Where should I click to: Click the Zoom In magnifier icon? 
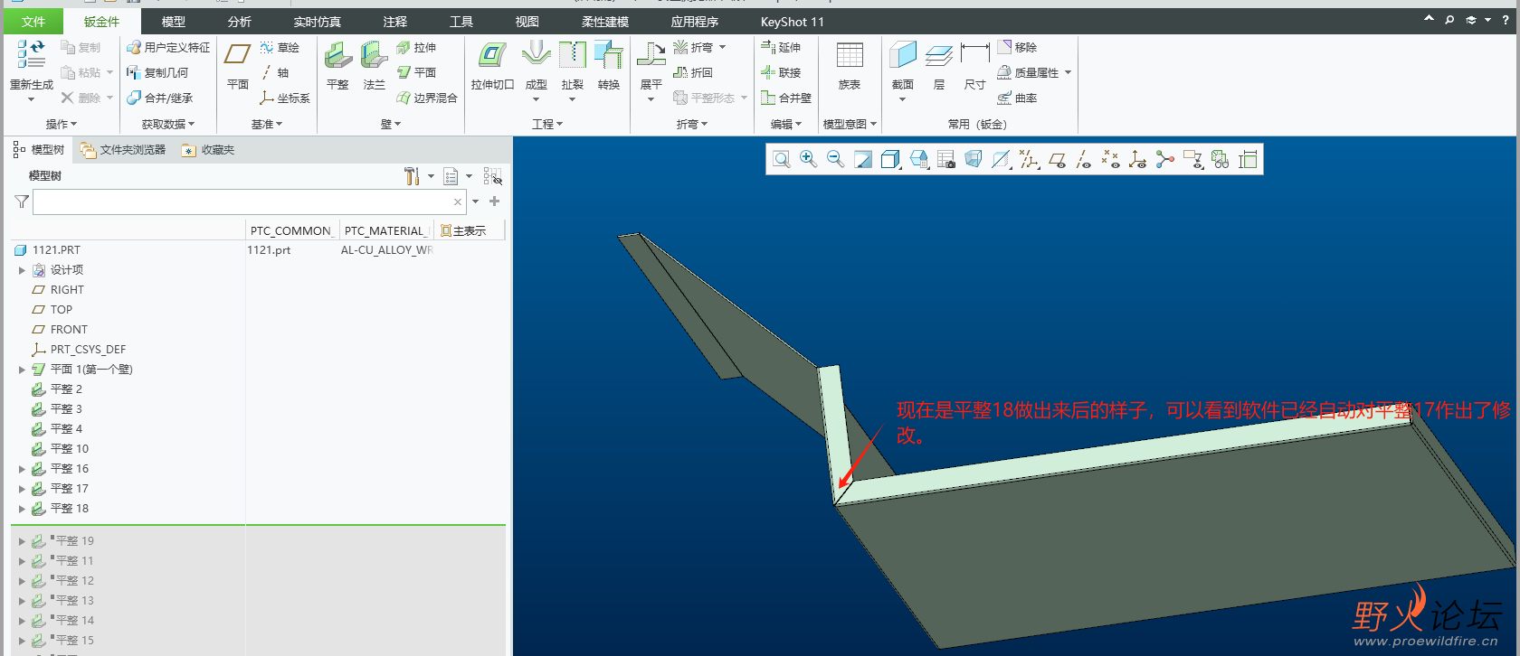click(809, 160)
